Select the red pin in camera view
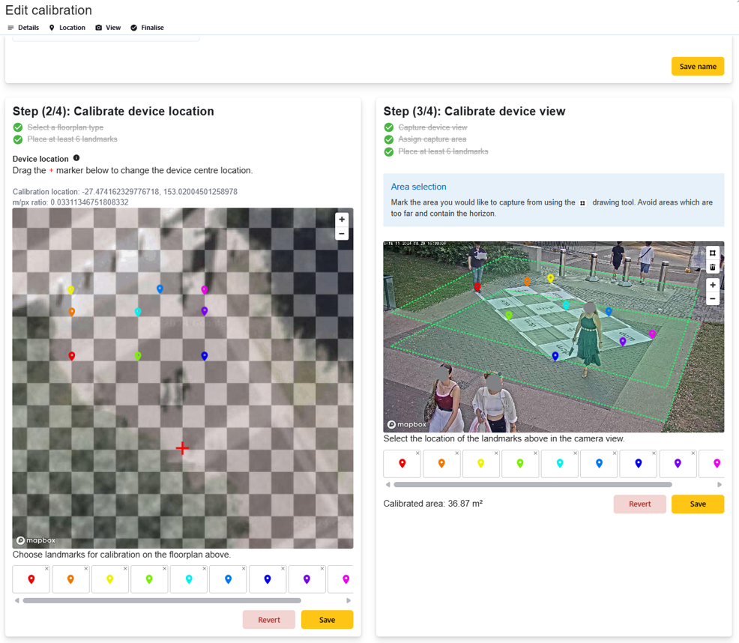The image size is (739, 643). (477, 286)
